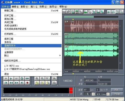Image resolution: width=125 pixels, height=101 pixels.
Task: Choose 打开工程 menu entry
Action: click(31, 16)
